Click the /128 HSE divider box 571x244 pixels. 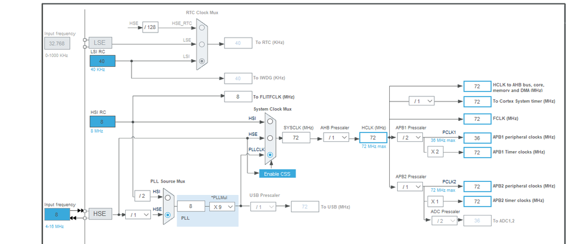click(150, 27)
